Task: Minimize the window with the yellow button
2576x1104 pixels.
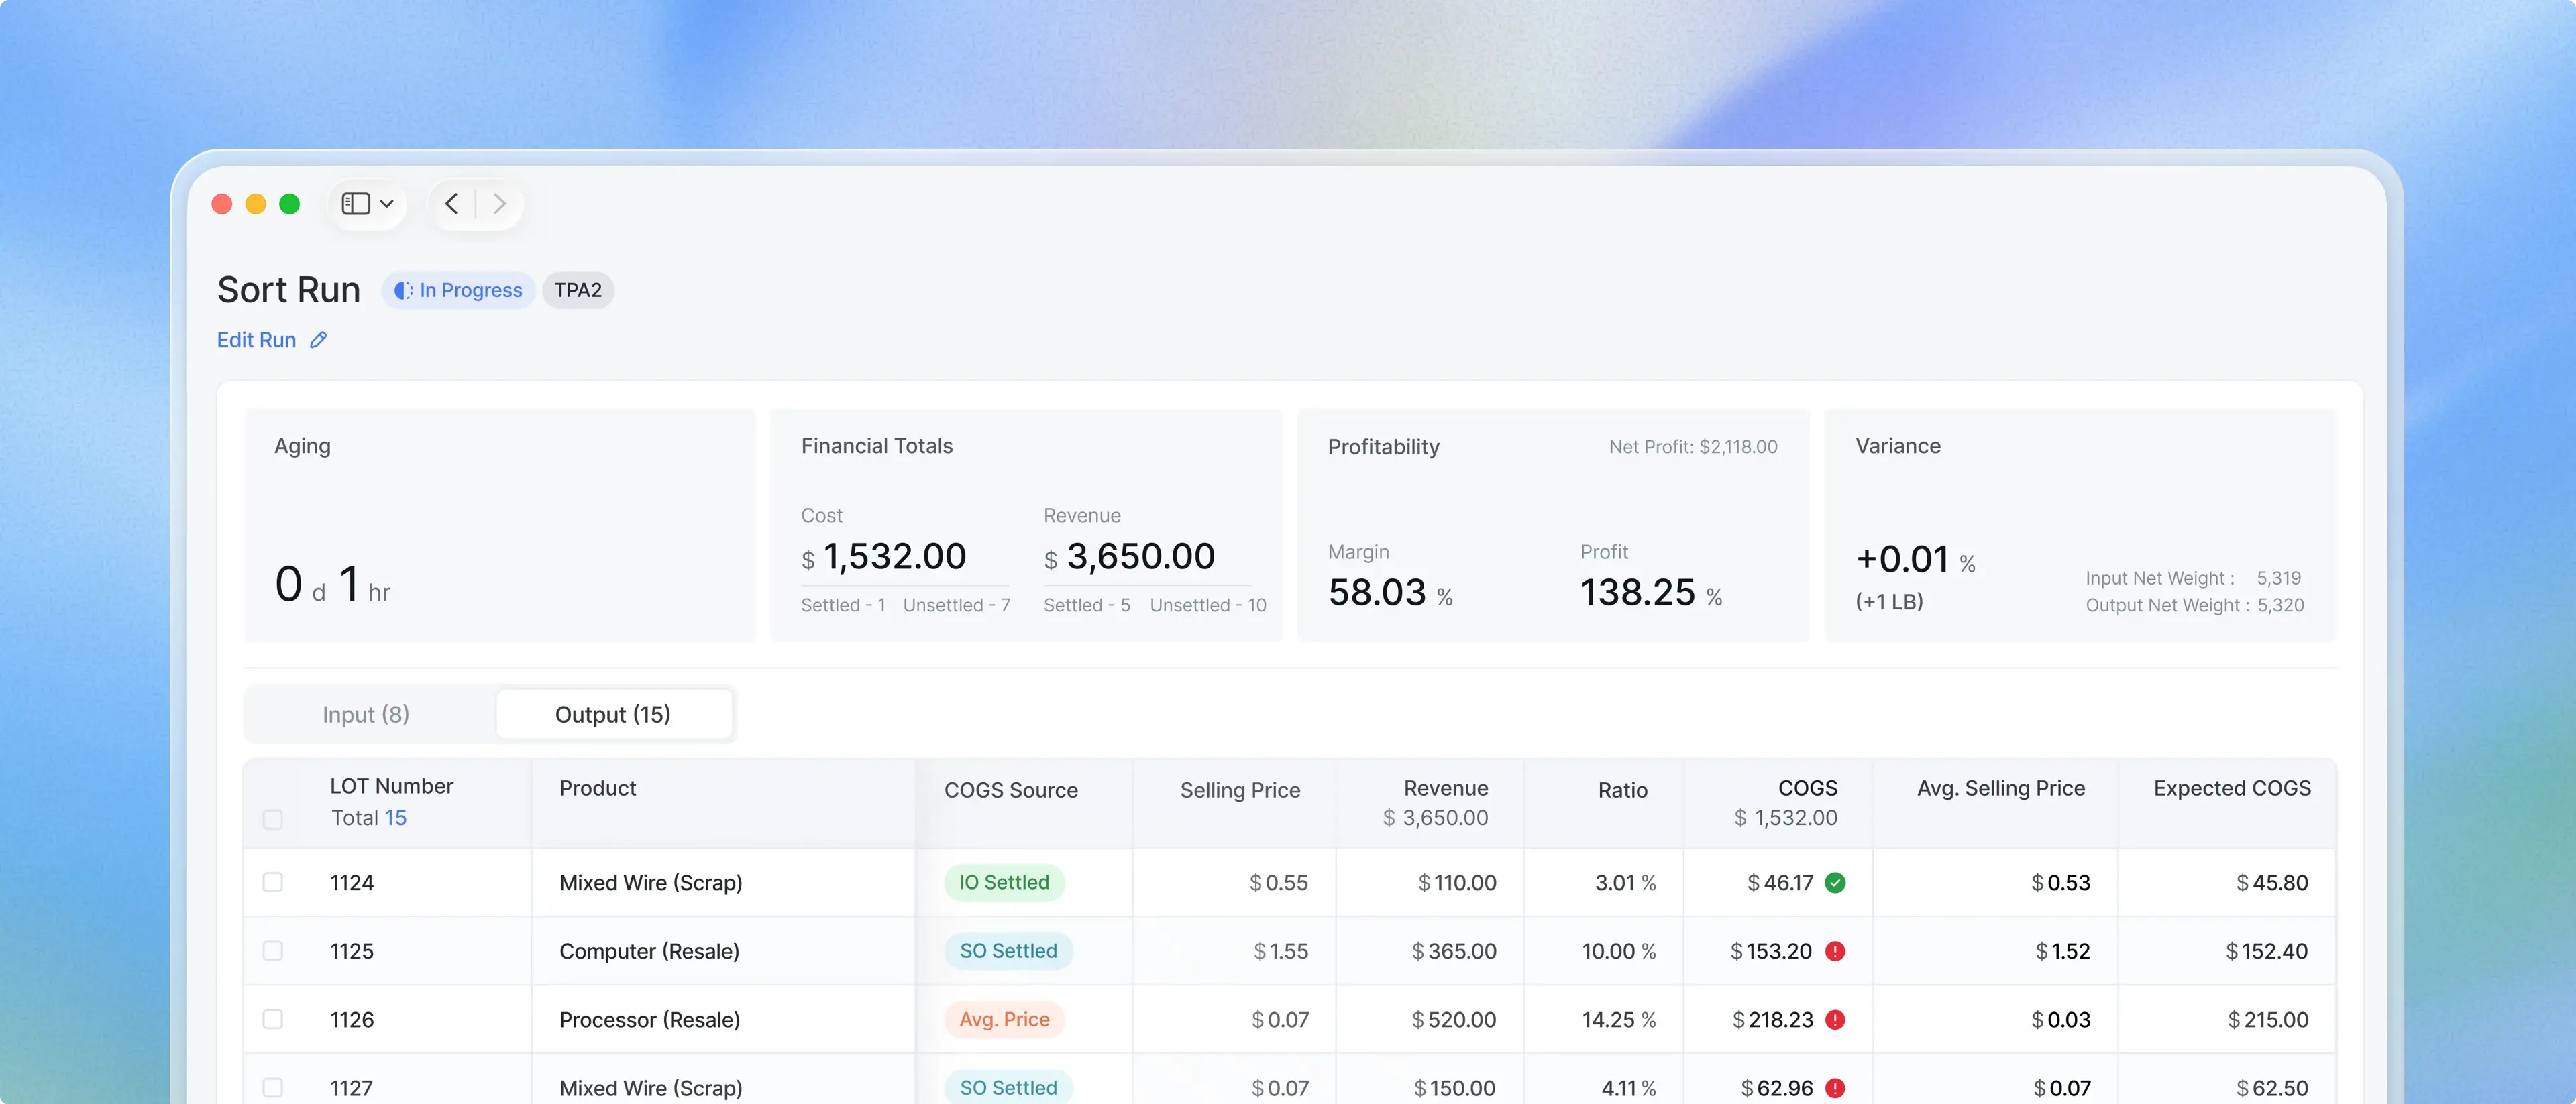Action: (x=256, y=204)
